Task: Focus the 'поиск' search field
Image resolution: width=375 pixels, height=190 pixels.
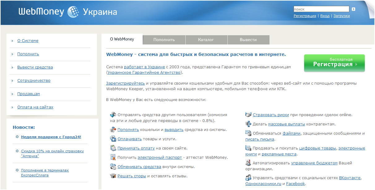Action: [321, 9]
